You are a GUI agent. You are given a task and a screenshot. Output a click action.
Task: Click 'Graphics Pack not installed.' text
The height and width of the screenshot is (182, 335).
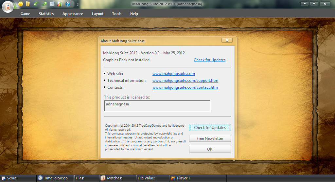click(127, 60)
